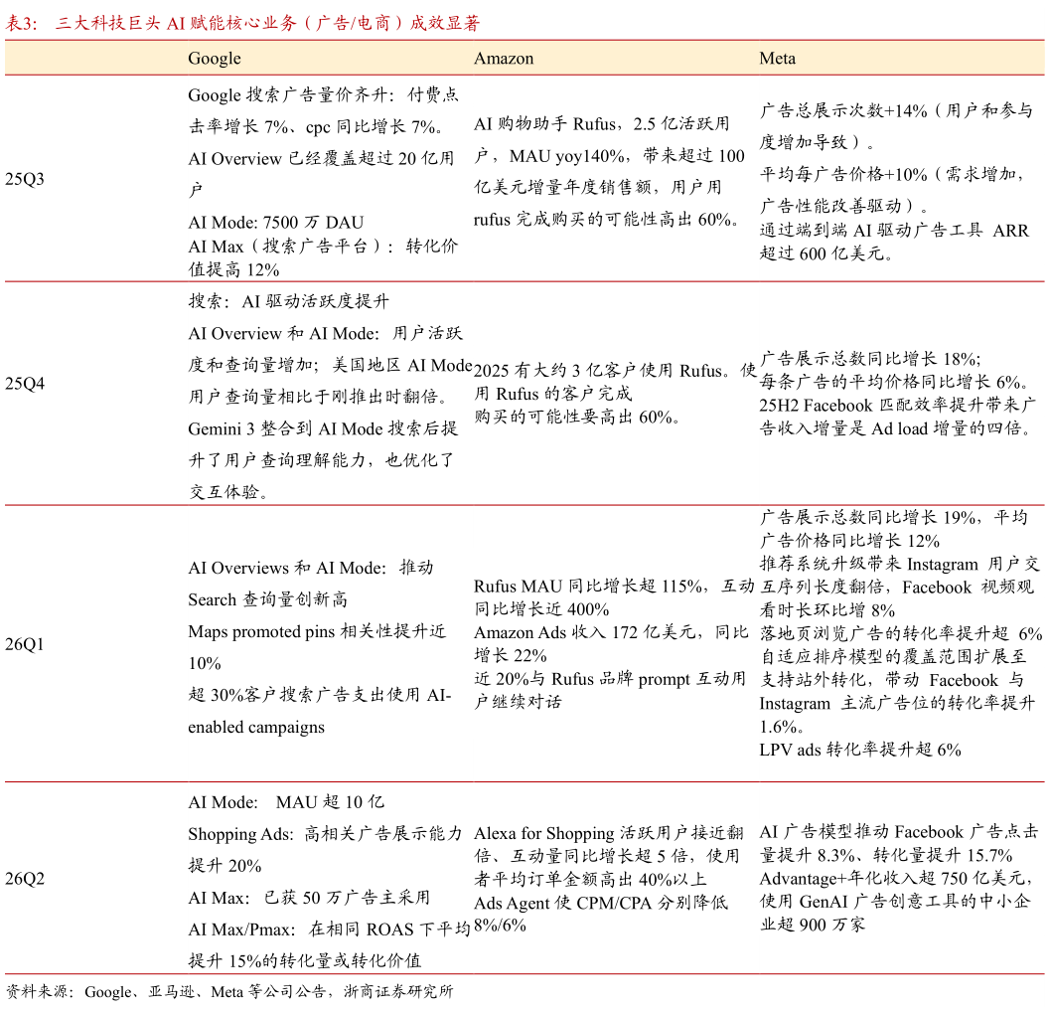Select the 'Amazon' column header

click(504, 59)
